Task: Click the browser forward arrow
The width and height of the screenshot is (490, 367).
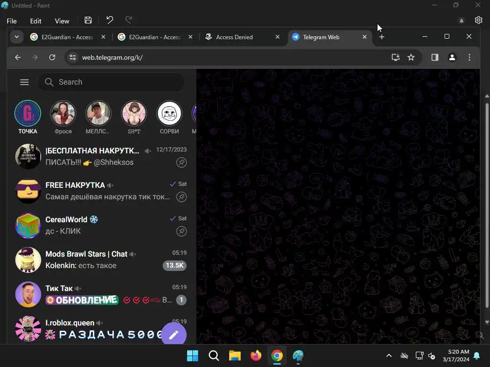Action: pyautogui.click(x=34, y=57)
